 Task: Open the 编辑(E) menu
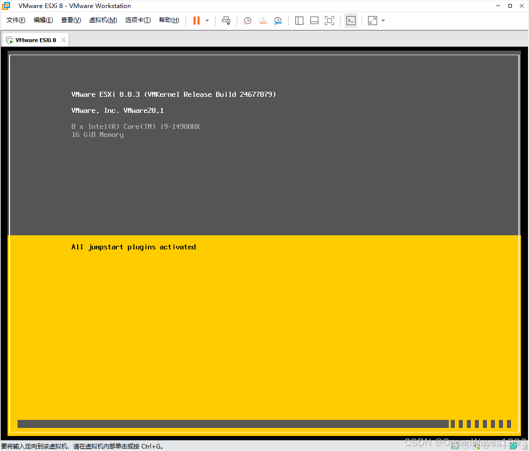point(43,20)
